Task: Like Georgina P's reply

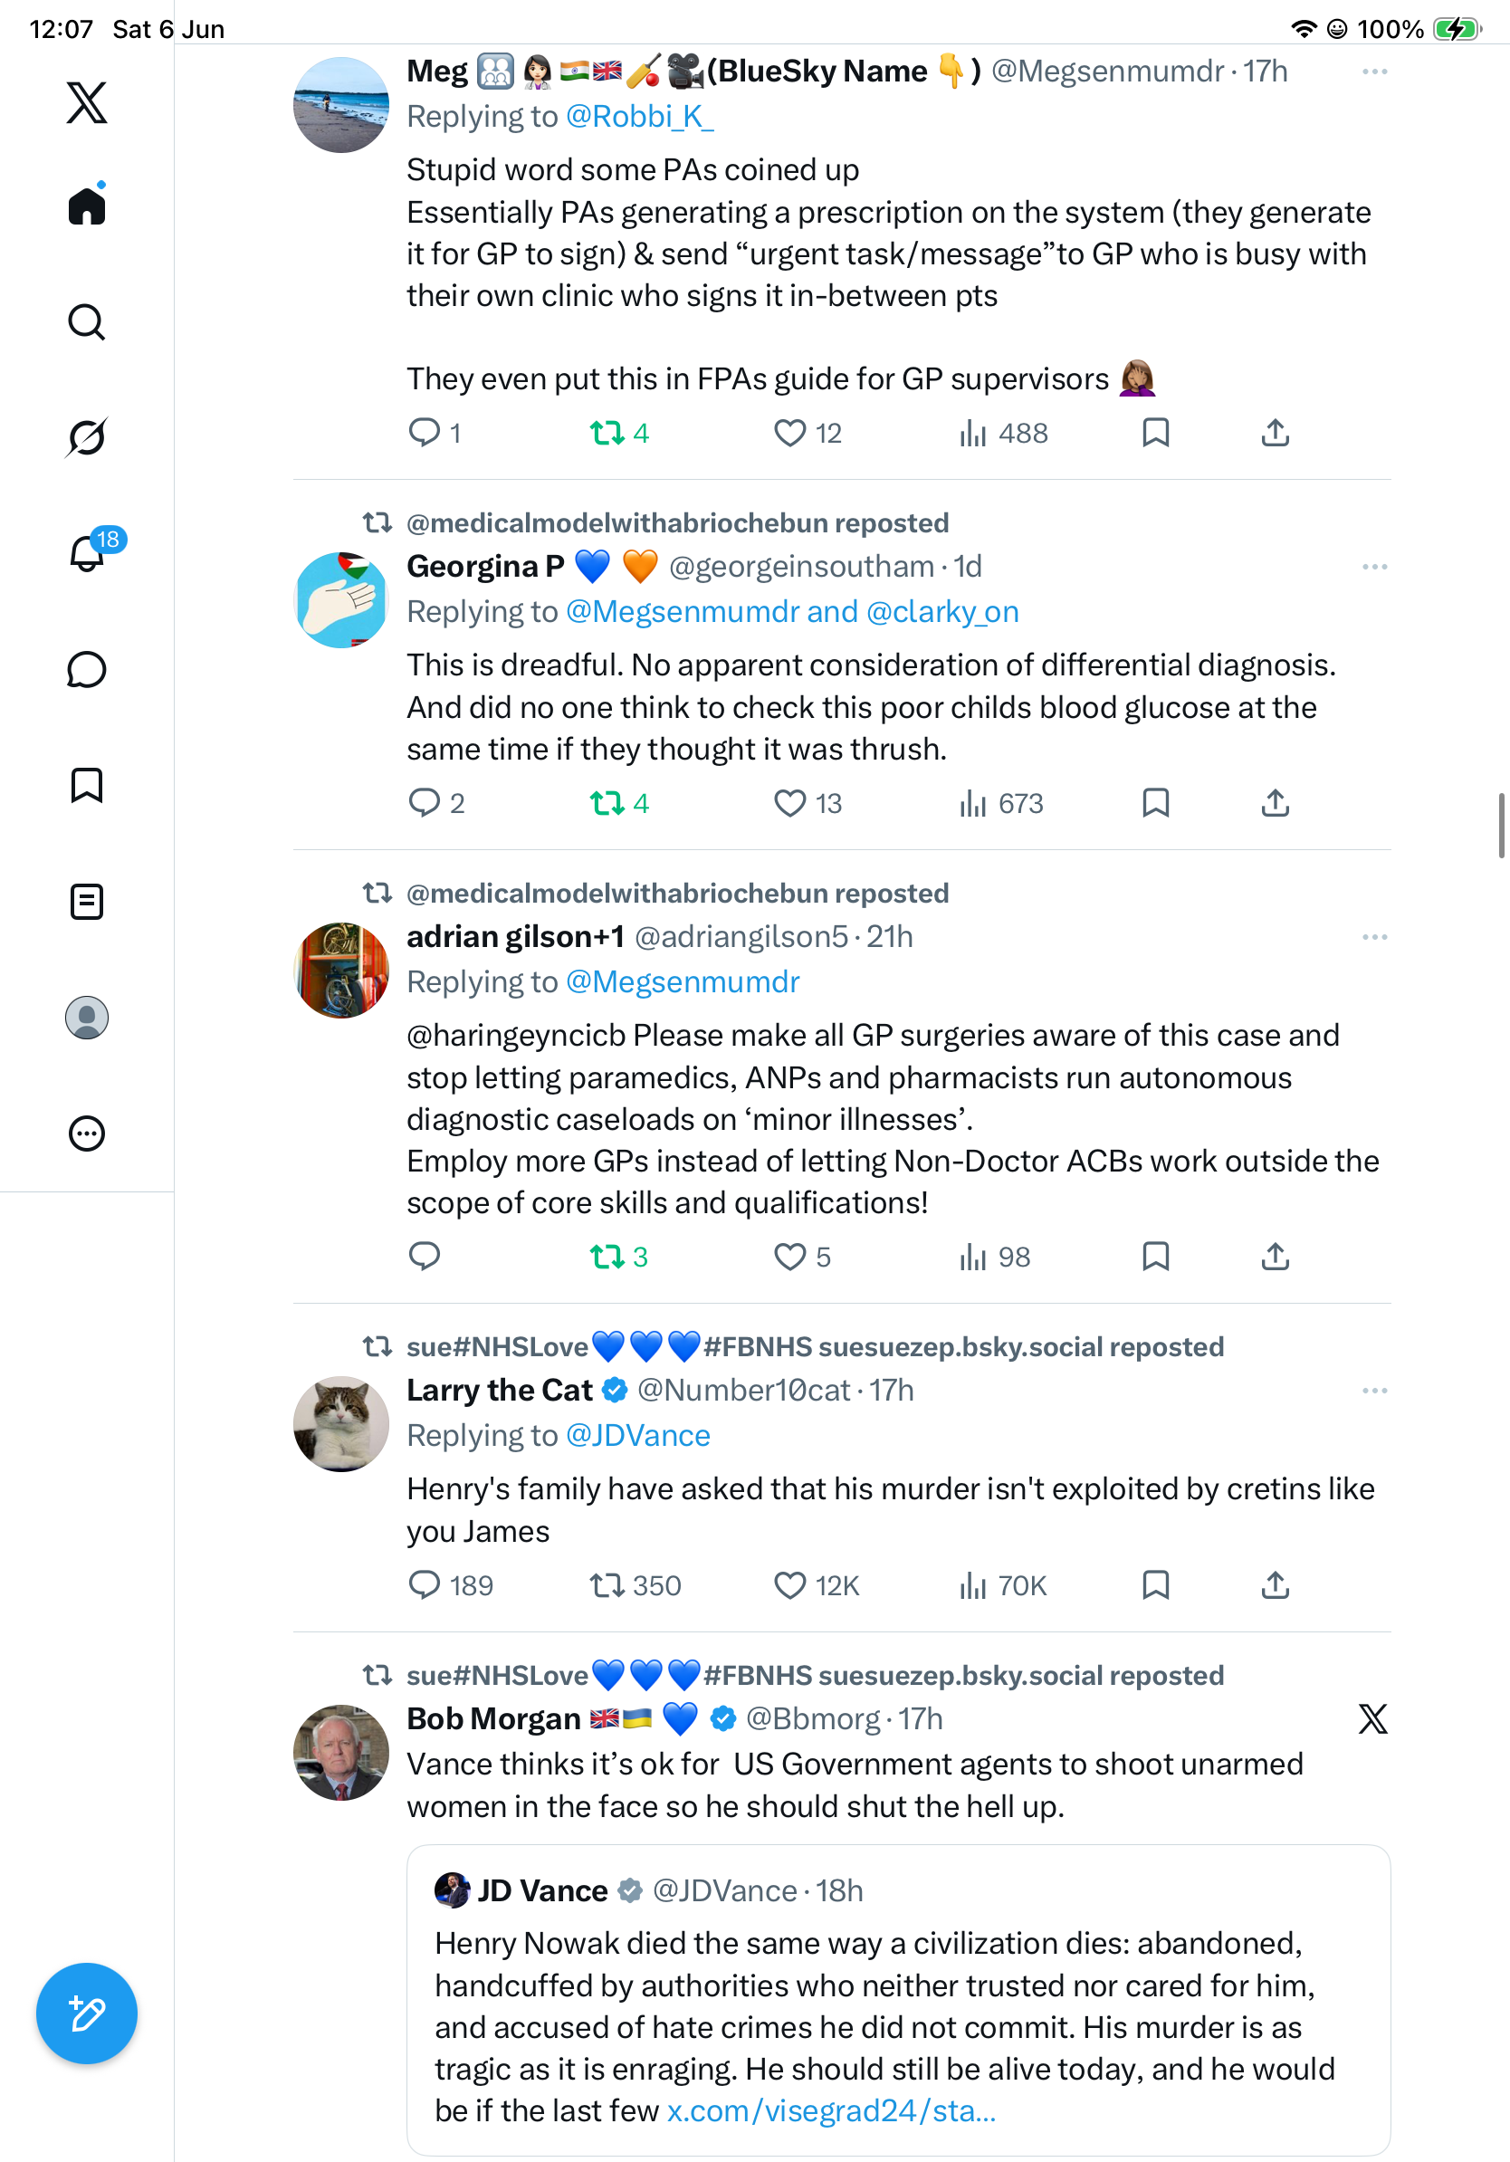Action: pos(788,803)
